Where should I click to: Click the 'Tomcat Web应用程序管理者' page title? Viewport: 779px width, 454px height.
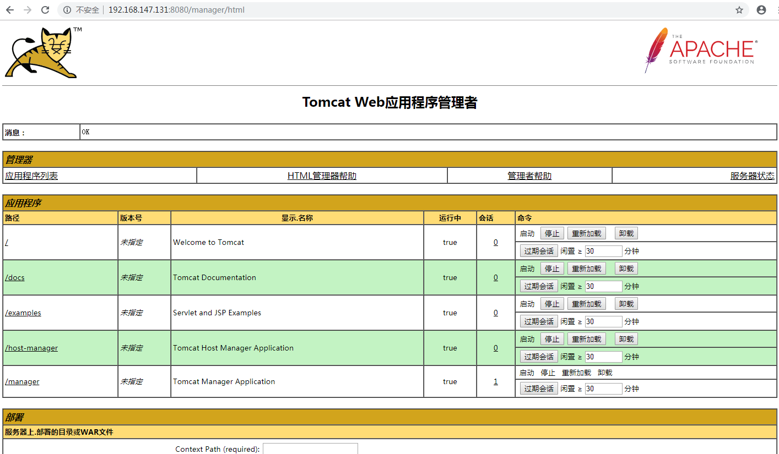[x=389, y=102]
